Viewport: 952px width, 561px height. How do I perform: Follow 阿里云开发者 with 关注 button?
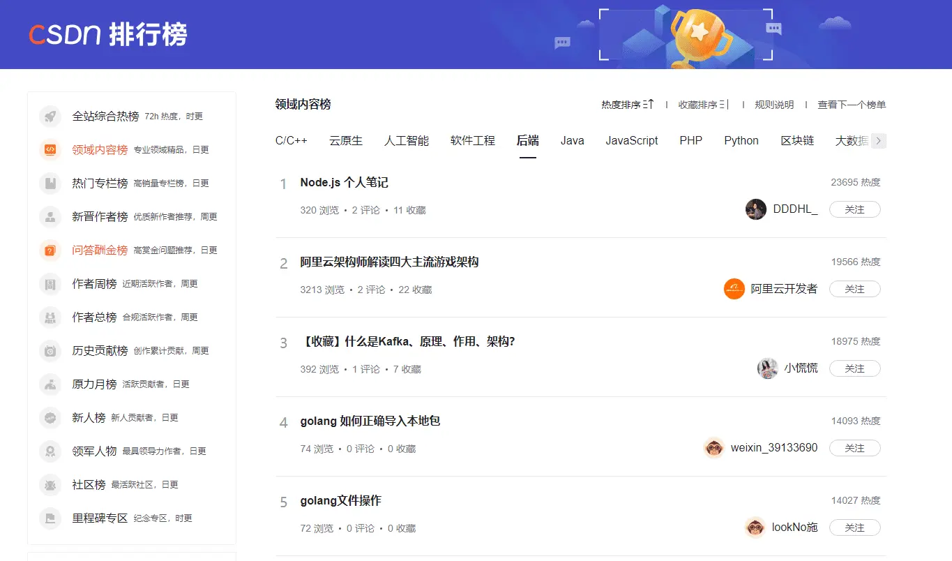point(855,289)
